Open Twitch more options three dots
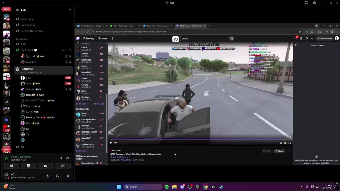The height and width of the screenshot is (191, 340). pyautogui.click(x=112, y=38)
